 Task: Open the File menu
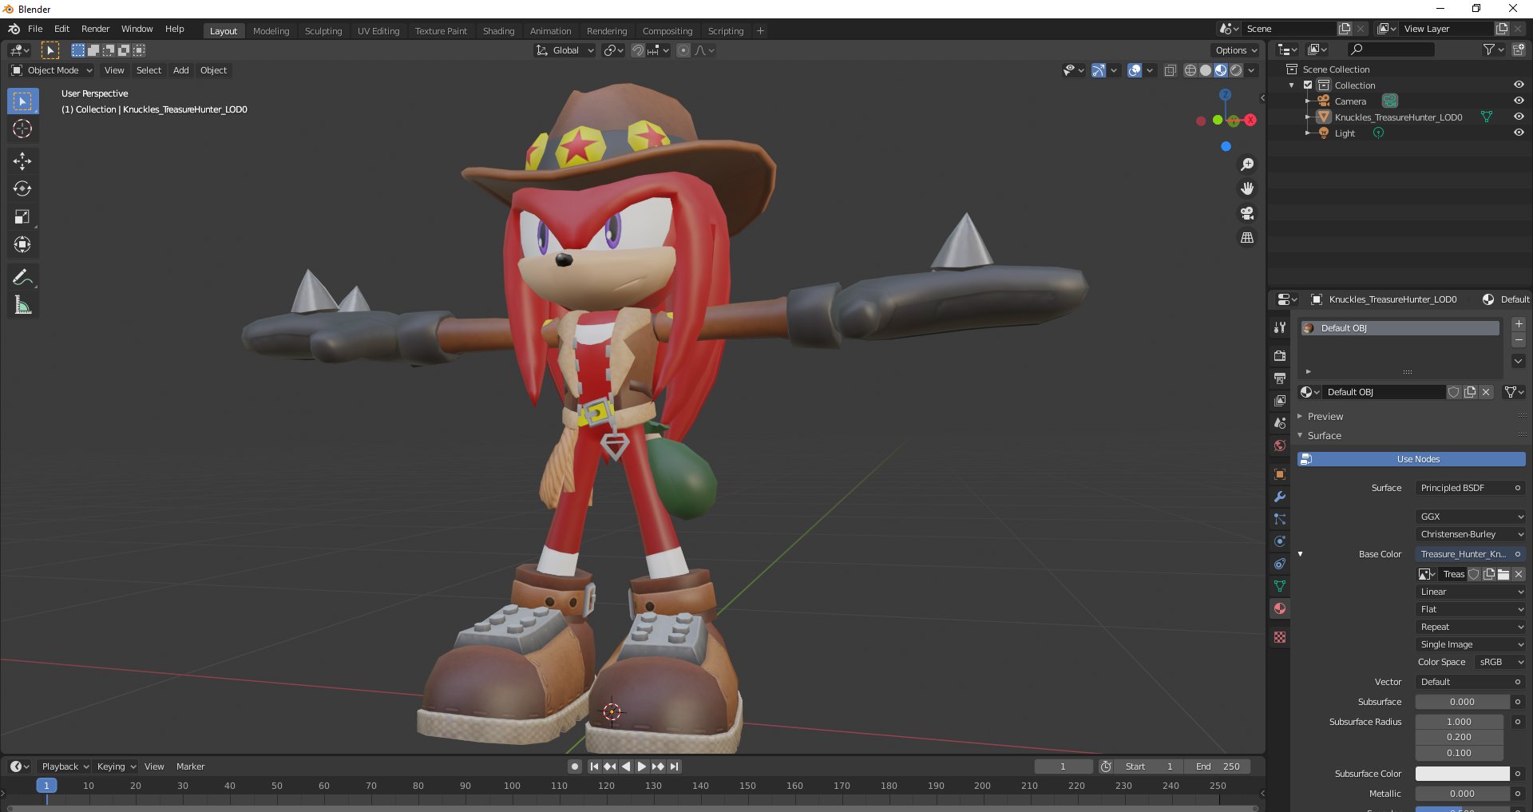tap(35, 29)
